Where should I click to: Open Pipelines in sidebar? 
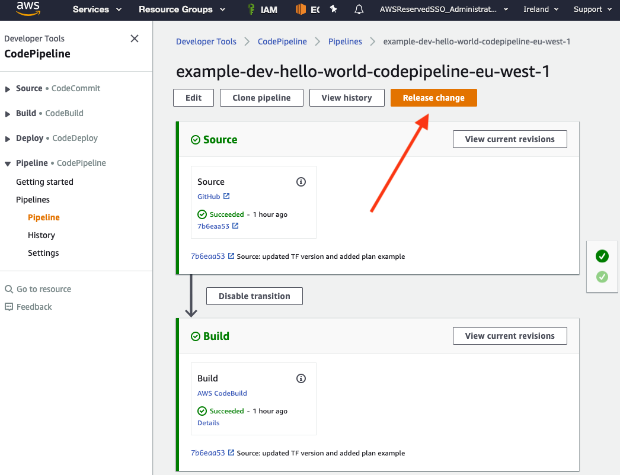click(x=33, y=200)
